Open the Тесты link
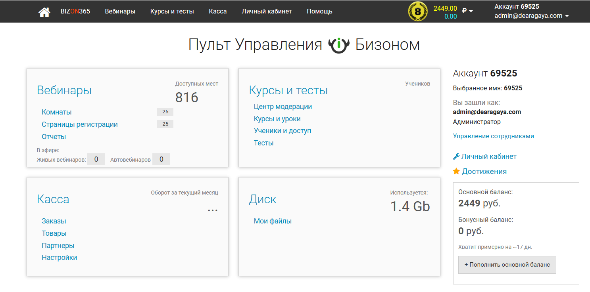 264,143
